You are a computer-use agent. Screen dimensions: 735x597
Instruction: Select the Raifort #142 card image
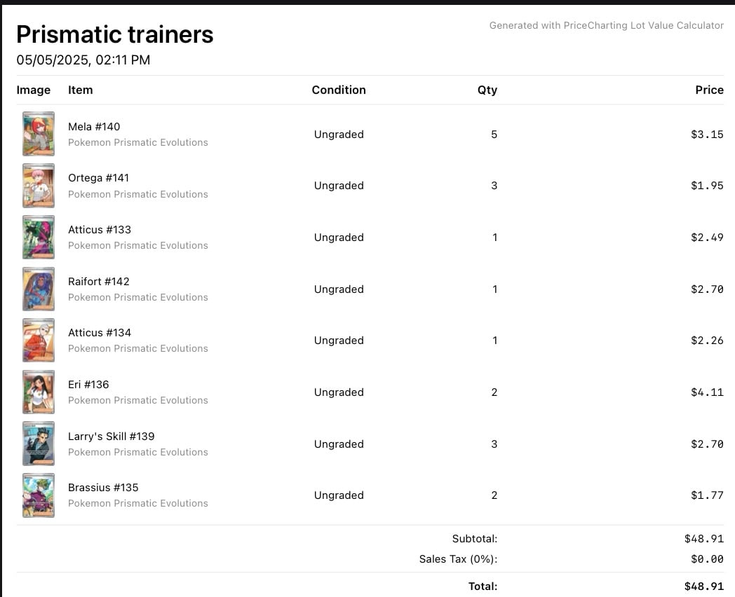coord(39,289)
